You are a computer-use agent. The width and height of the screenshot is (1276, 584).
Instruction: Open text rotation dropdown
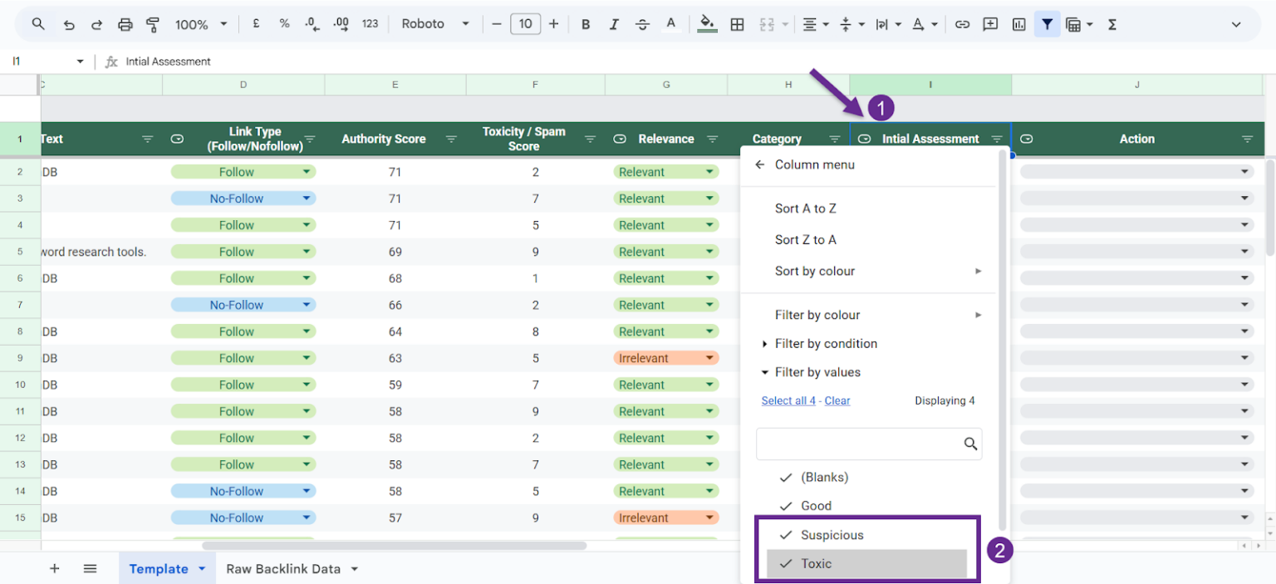tap(925, 24)
